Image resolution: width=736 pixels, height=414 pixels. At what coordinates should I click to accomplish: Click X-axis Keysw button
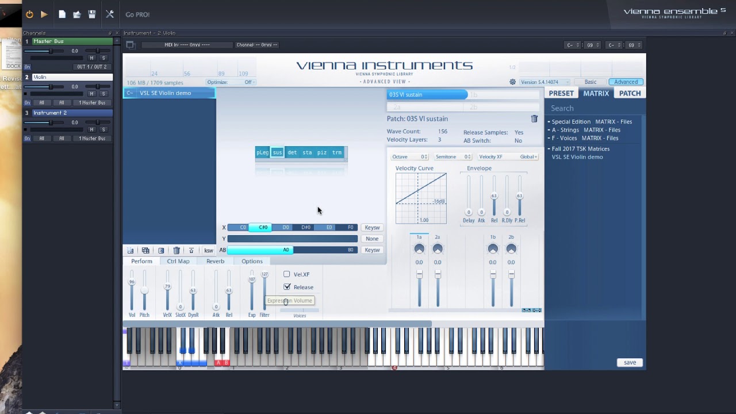pyautogui.click(x=372, y=228)
